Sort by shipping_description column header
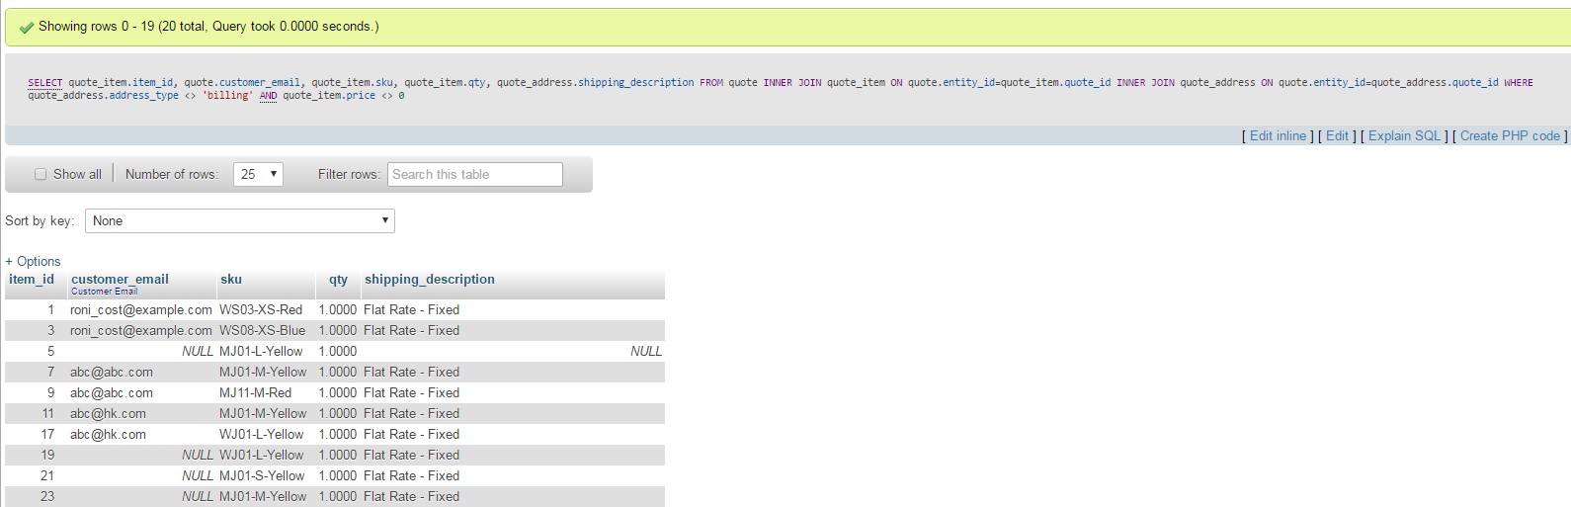Image resolution: width=1571 pixels, height=507 pixels. (x=430, y=280)
